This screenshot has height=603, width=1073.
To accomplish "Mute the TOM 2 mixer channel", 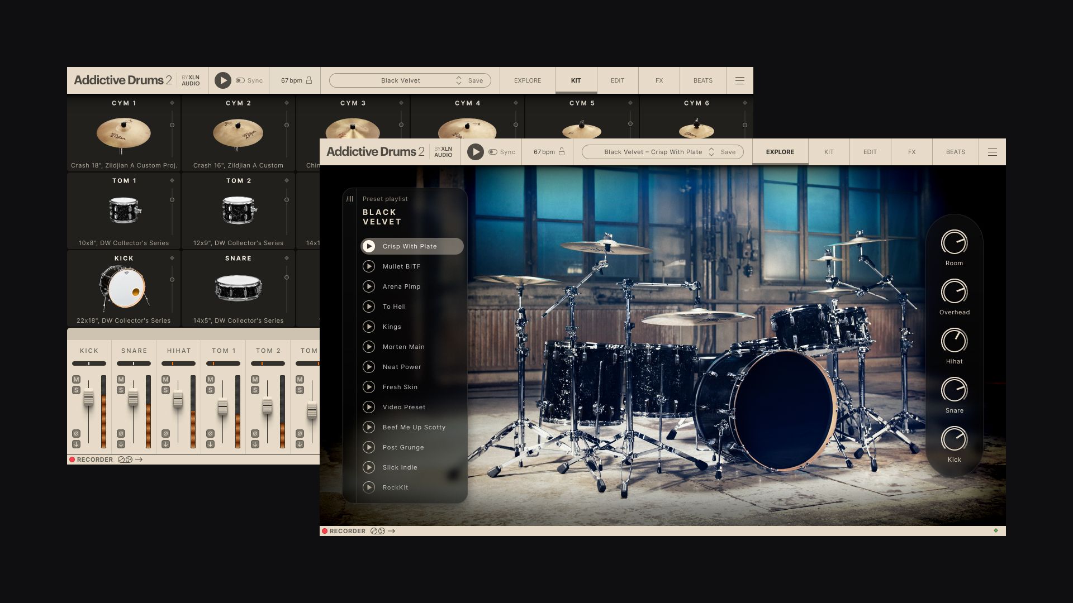I will (255, 380).
